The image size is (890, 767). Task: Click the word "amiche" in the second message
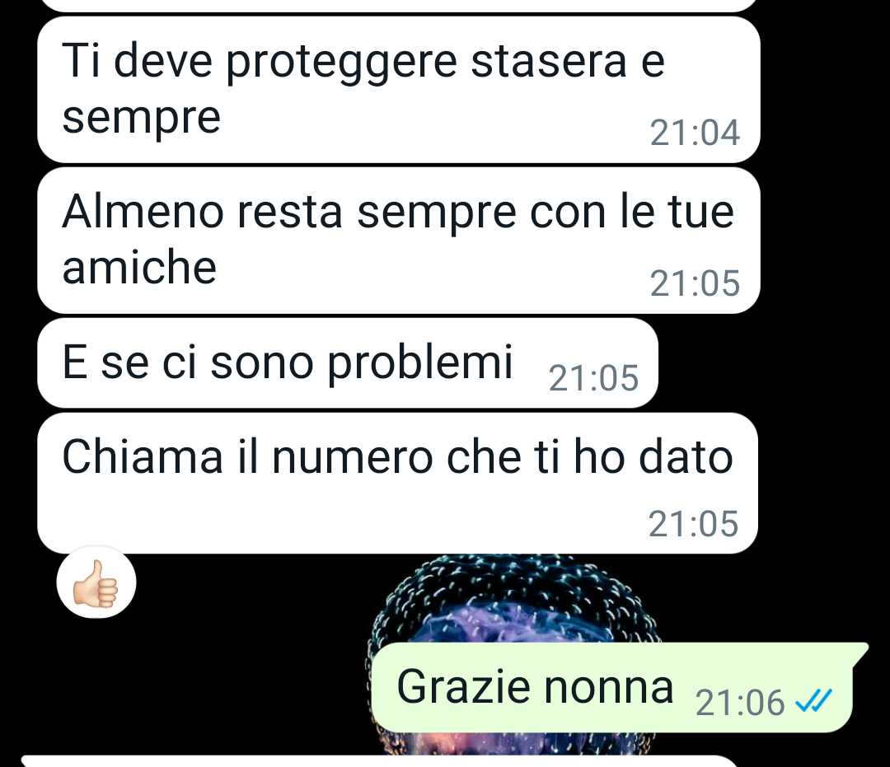pos(139,267)
